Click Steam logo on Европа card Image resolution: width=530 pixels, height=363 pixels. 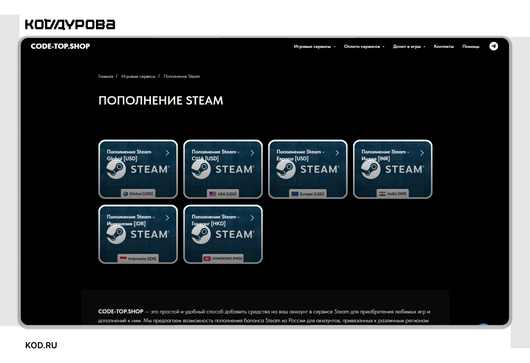click(308, 169)
